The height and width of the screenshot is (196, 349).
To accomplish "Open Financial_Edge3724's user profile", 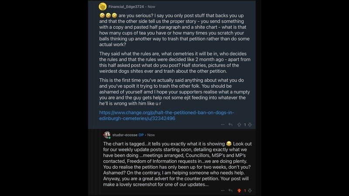I will pos(131,6).
